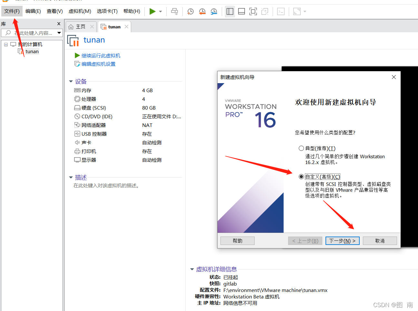Click the 显示器 display icon

pos(77,160)
